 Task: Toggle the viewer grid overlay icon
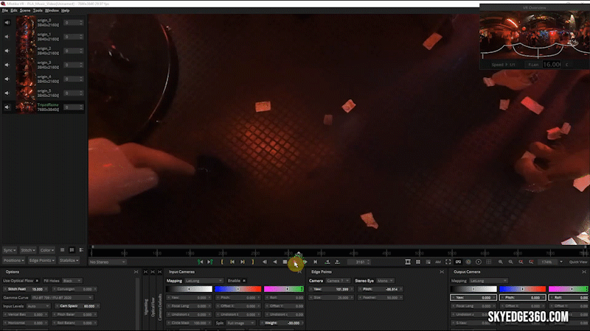pyautogui.click(x=489, y=262)
